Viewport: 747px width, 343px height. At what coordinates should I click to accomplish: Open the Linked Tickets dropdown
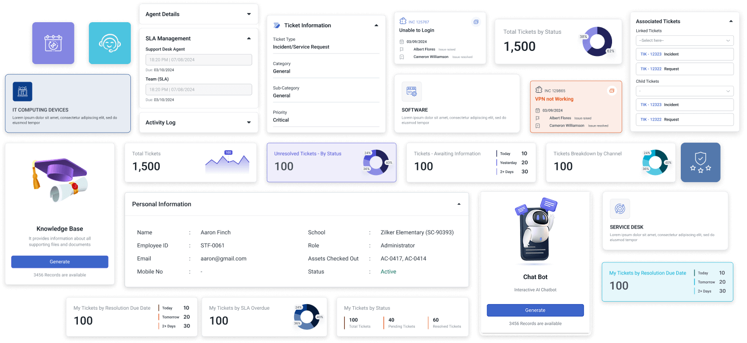point(684,40)
